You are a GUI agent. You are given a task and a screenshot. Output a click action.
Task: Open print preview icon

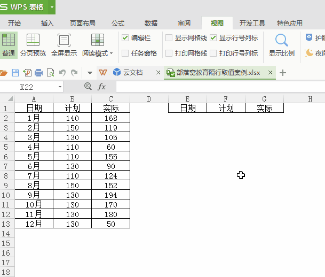(50, 73)
